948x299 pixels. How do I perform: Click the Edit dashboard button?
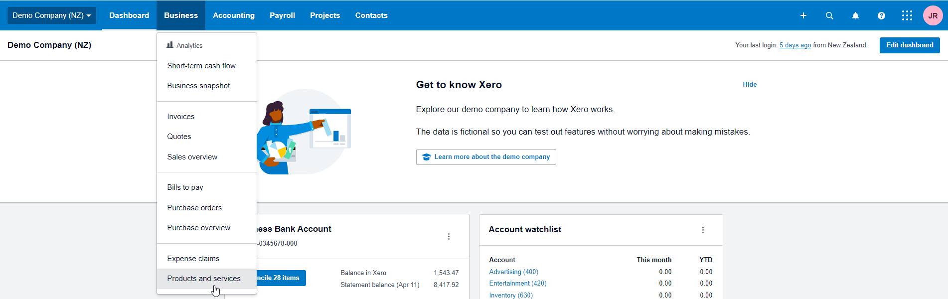[910, 45]
